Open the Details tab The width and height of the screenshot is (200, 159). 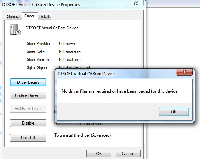click(x=45, y=17)
